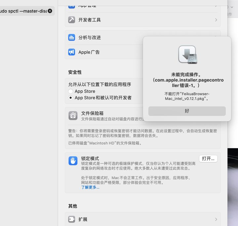Click the installer package icon in dialog
This screenshot has width=238, height=226.
[x=187, y=55]
